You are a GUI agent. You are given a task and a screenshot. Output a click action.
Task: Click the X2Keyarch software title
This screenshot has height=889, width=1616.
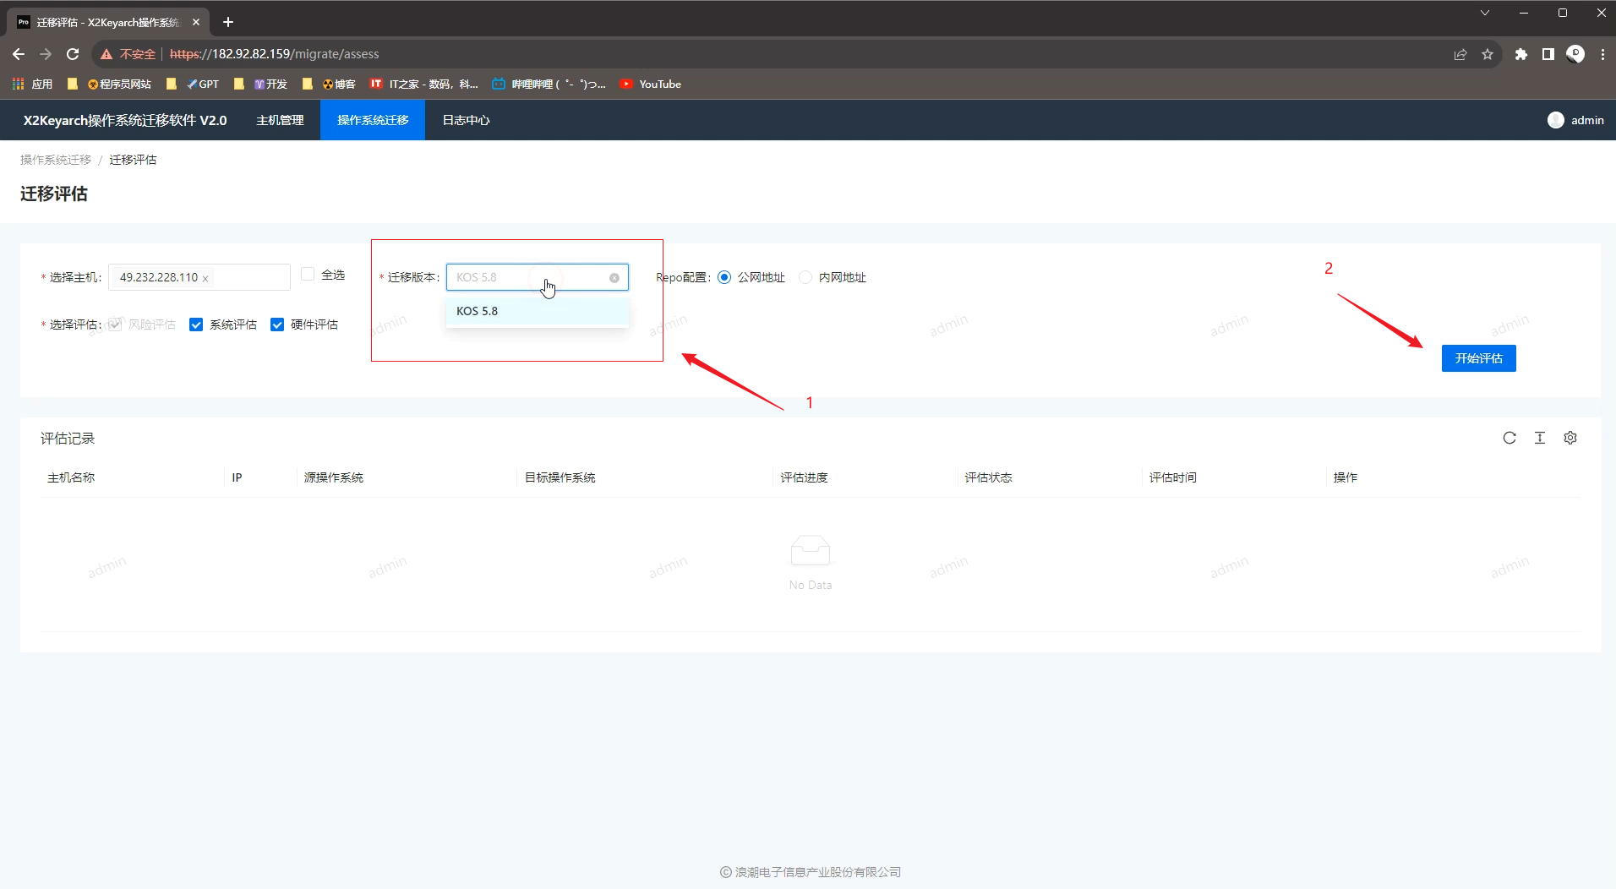[x=125, y=120]
